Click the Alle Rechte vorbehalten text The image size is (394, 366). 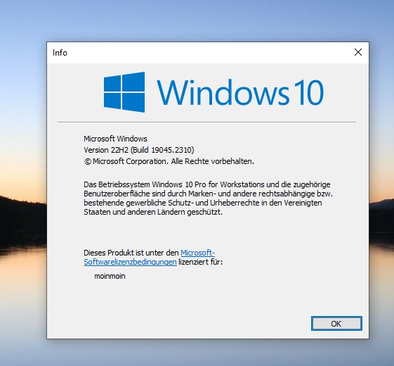(213, 161)
